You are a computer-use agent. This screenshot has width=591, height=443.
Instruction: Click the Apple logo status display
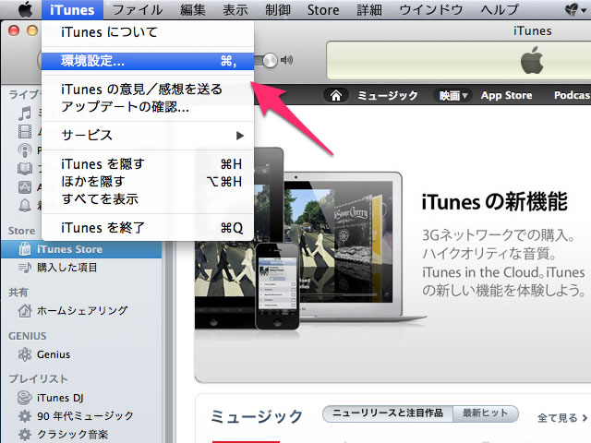coord(532,60)
